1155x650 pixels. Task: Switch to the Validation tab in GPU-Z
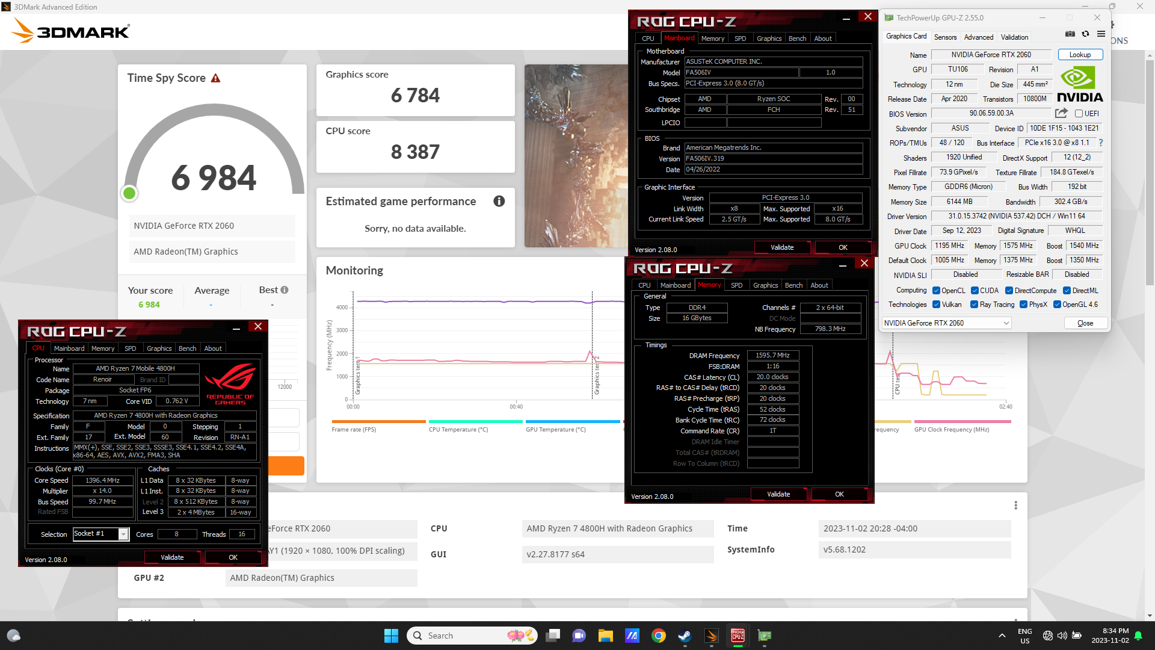tap(1014, 37)
